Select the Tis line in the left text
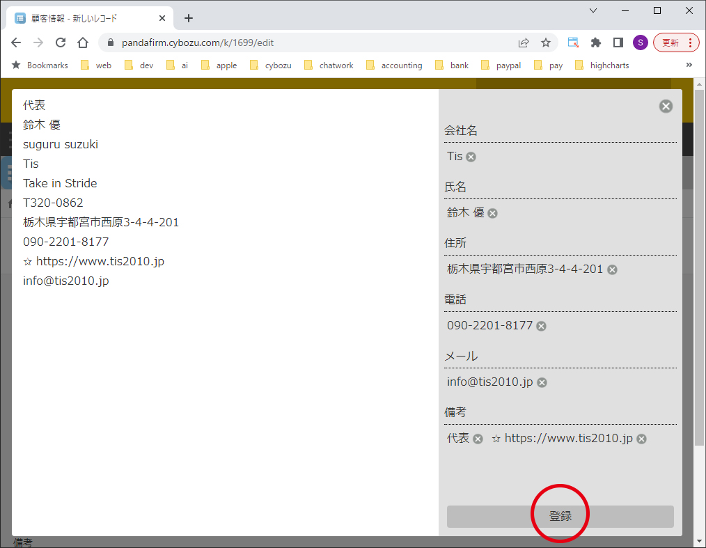The image size is (706, 548). (31, 164)
